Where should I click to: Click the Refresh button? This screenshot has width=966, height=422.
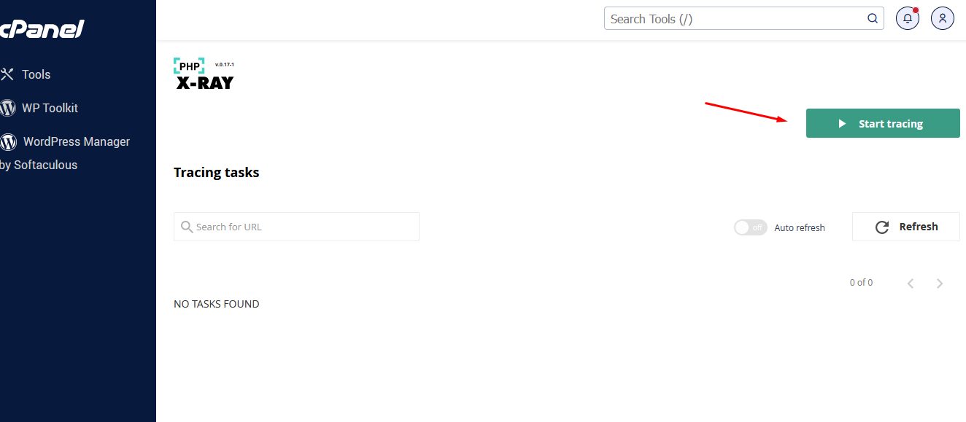click(906, 227)
